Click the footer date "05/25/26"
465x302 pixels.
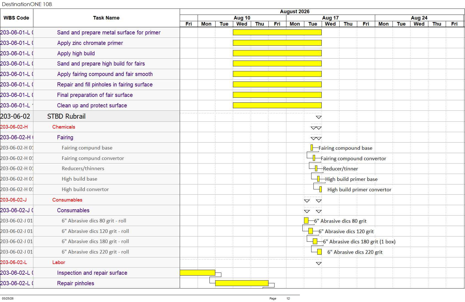tap(8, 298)
